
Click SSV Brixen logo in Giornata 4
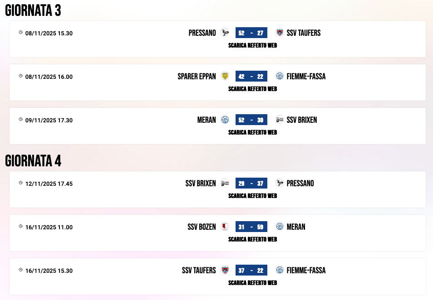(x=225, y=183)
